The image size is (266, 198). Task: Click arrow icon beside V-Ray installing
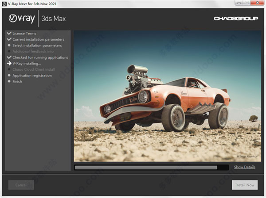(9, 63)
